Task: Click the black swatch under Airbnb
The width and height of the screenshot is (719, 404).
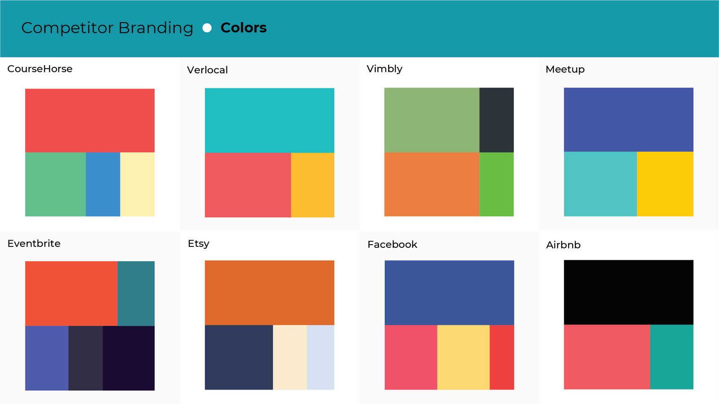Action: (628, 292)
